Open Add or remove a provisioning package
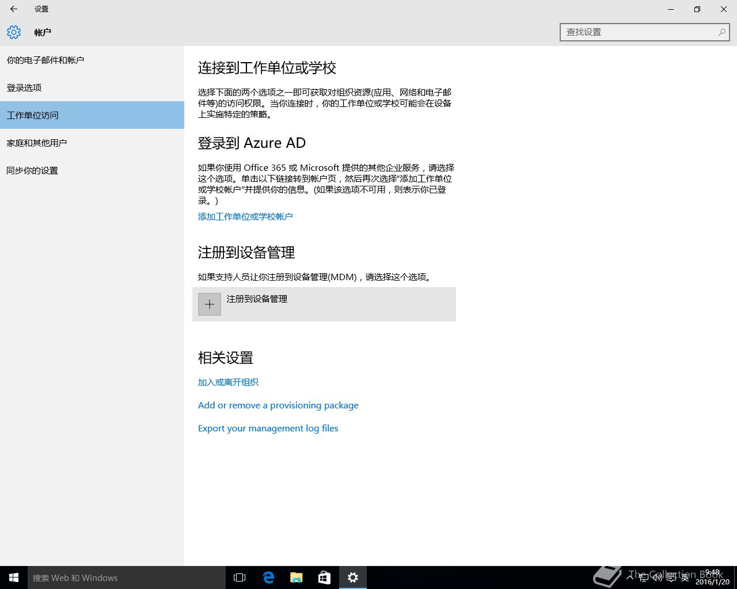737x589 pixels. (x=278, y=405)
